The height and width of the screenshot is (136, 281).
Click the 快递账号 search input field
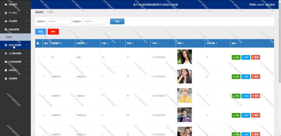[59, 21]
